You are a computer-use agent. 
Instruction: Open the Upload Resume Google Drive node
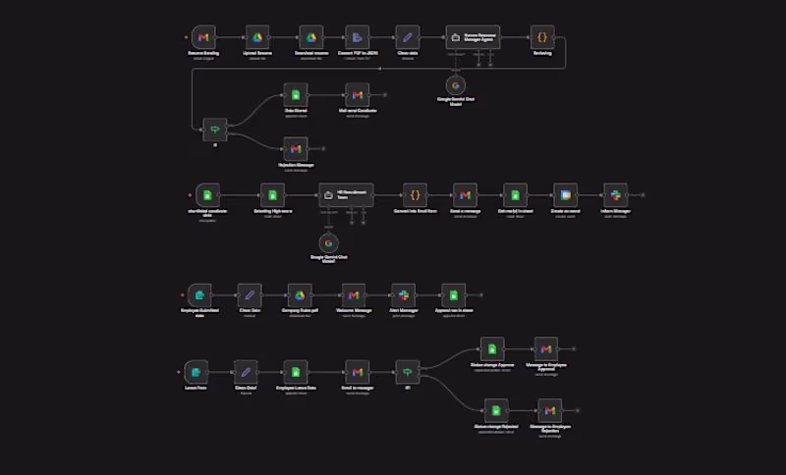point(257,37)
